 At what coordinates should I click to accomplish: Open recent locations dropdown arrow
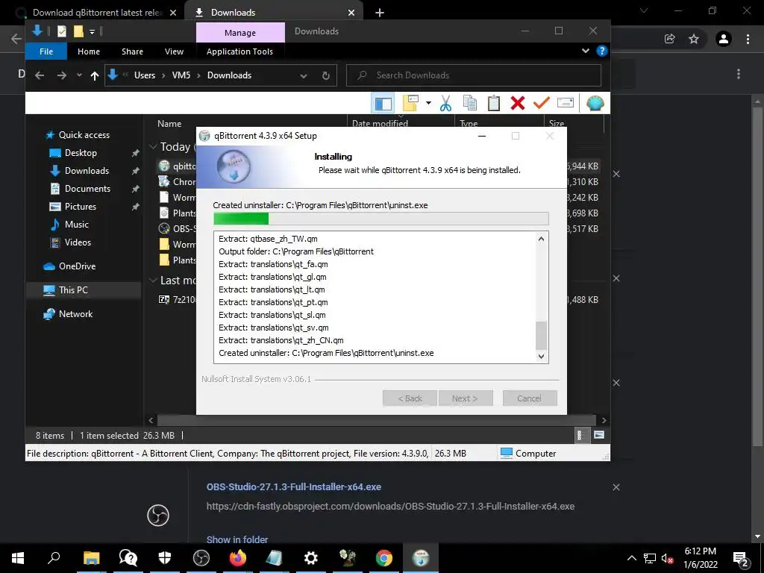(79, 75)
